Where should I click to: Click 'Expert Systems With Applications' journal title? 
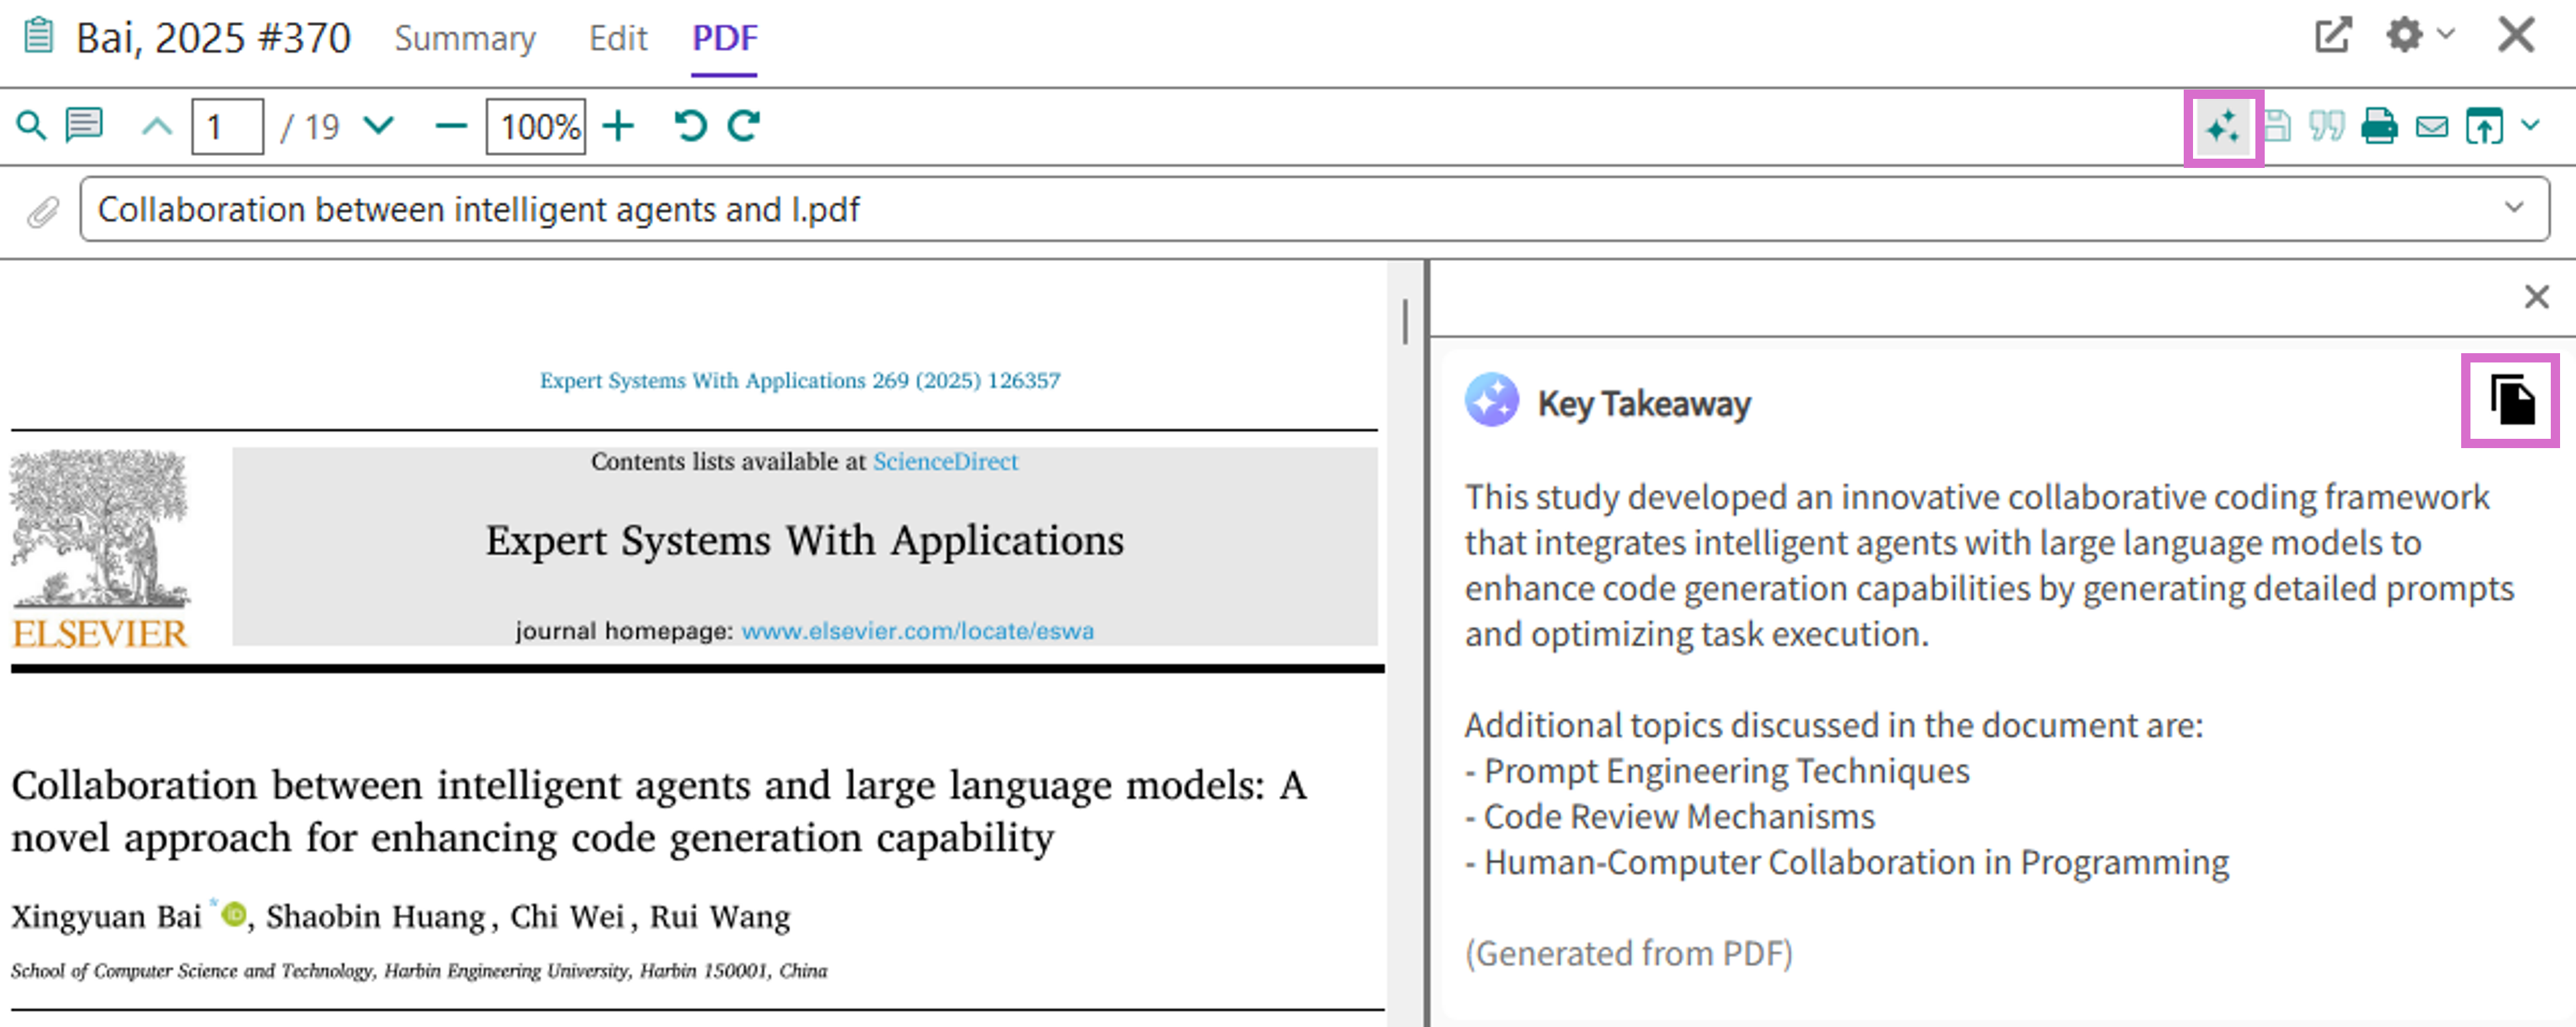805,541
